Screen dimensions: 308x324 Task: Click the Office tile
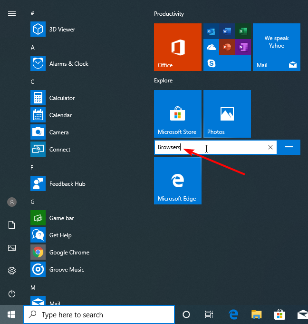[x=178, y=47]
